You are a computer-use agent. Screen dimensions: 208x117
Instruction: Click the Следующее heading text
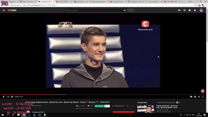tap(142, 102)
